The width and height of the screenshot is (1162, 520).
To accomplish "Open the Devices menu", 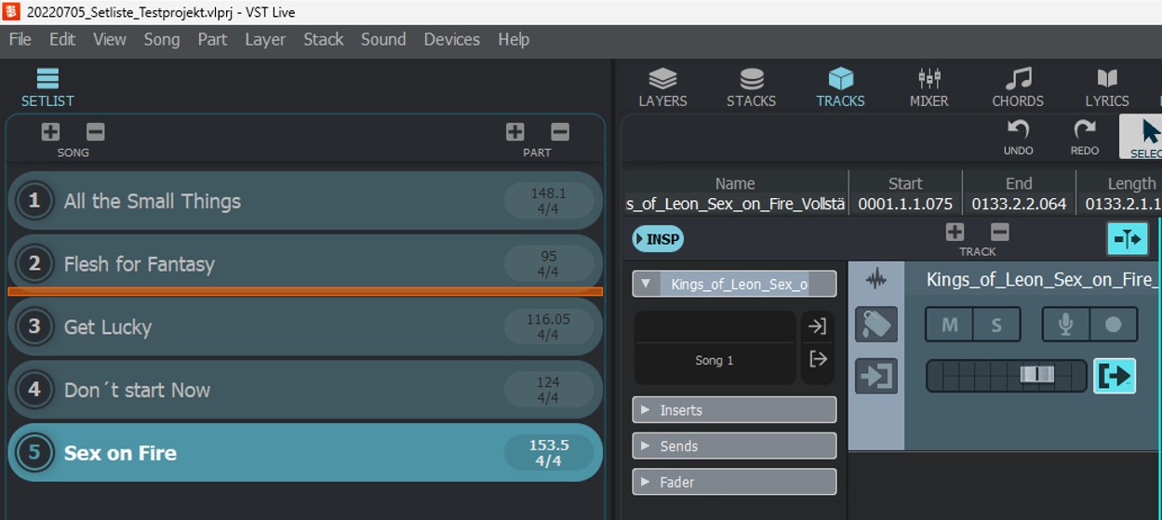I will (x=452, y=39).
